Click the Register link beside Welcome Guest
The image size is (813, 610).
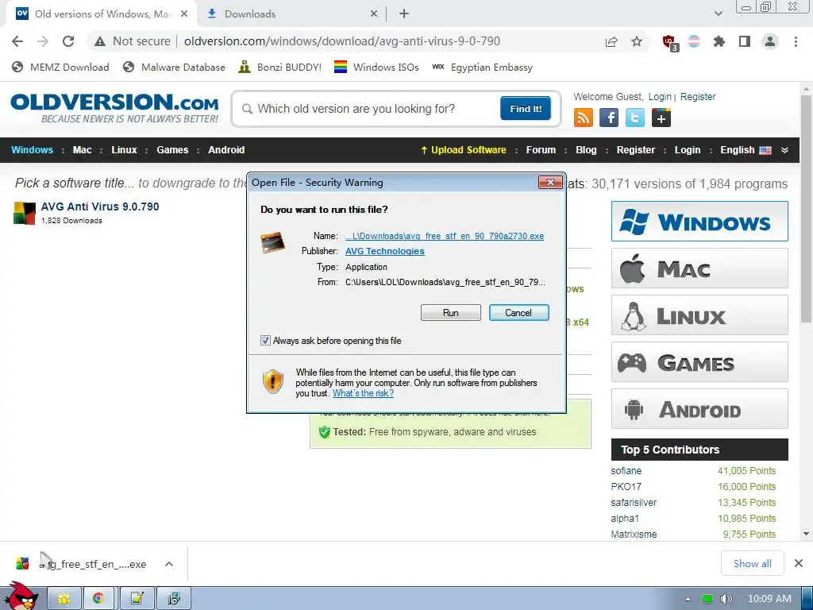coord(697,96)
